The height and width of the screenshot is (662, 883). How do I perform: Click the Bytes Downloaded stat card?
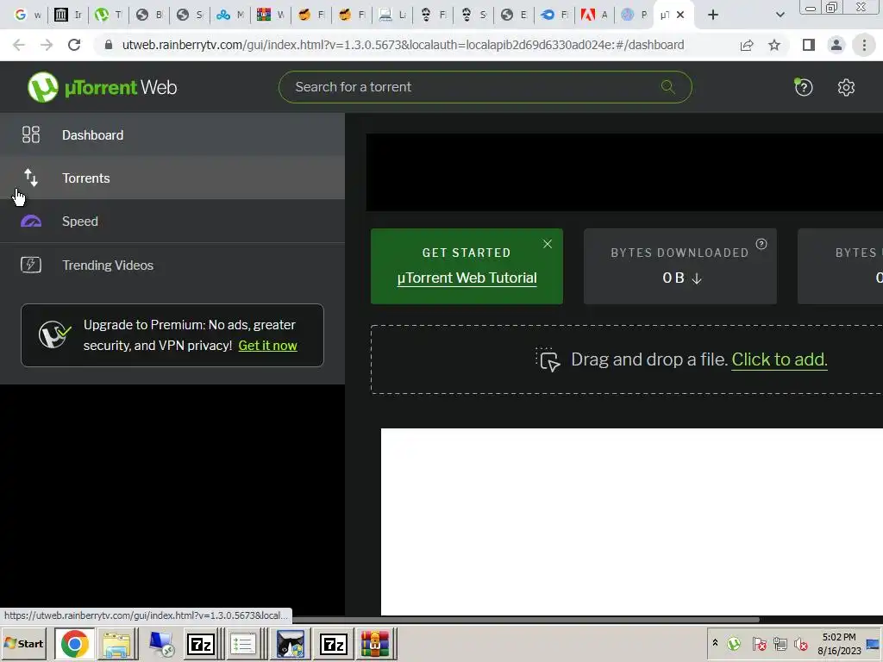(x=680, y=266)
